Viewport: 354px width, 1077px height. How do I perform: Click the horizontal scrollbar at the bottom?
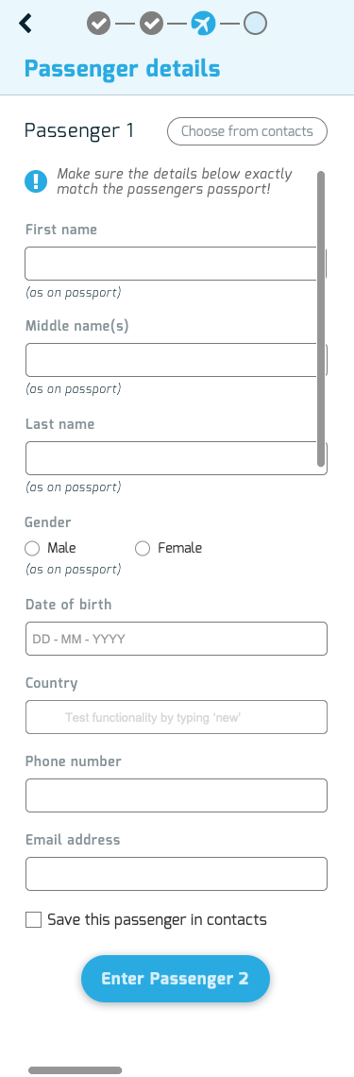click(x=75, y=1070)
